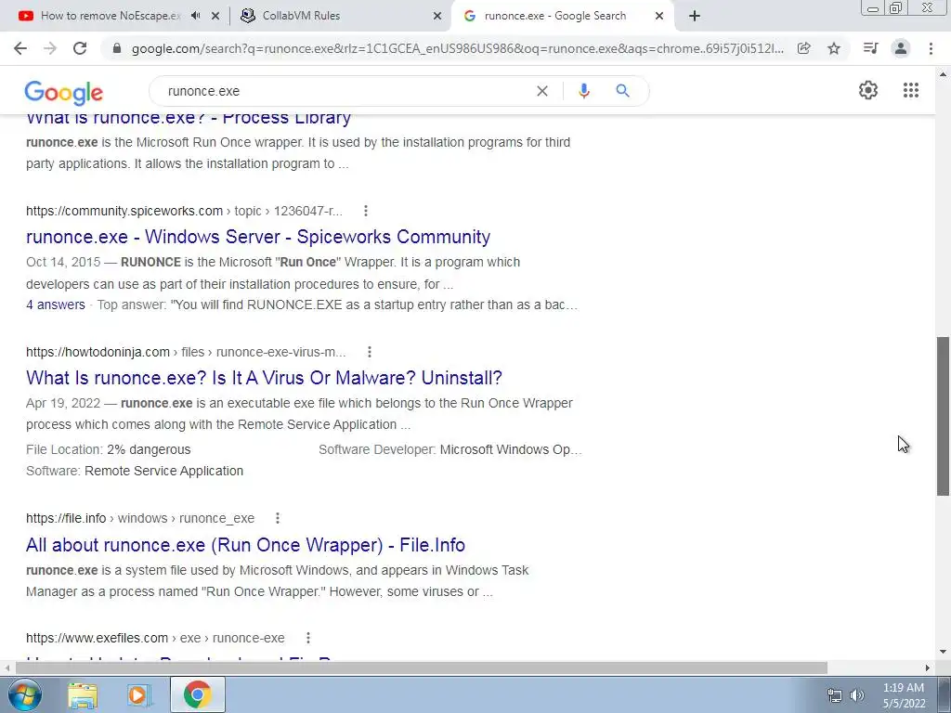951x713 pixels.
Task: Click the scroll down arrow
Action: coord(943,653)
